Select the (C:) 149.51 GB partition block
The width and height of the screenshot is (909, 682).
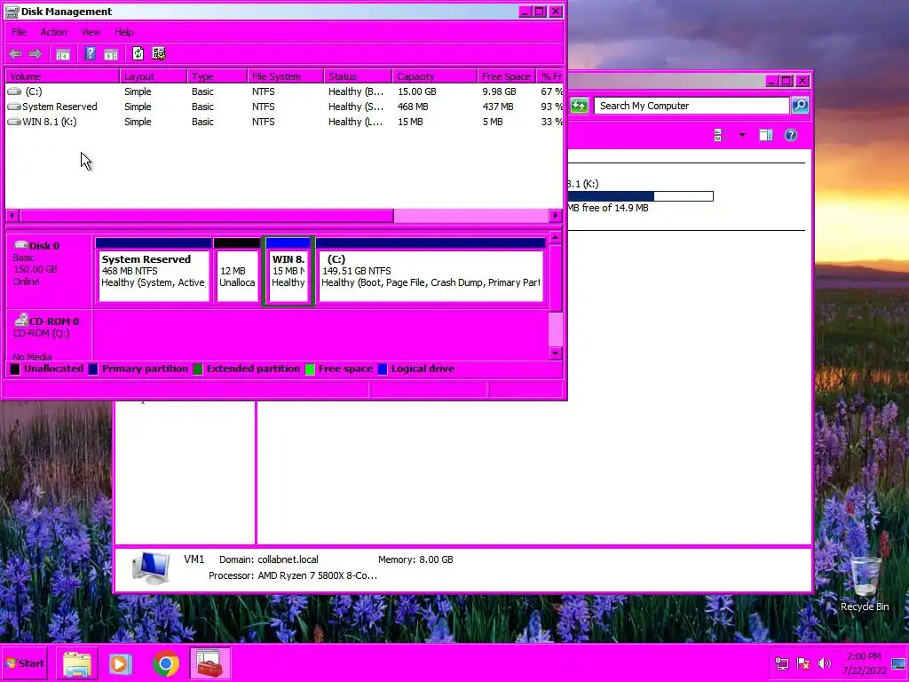coord(431,270)
